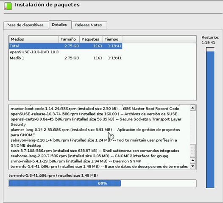Viewport: 223px width, 203px height.
Task: Click the 60% package progress bar
Action: 103,183
